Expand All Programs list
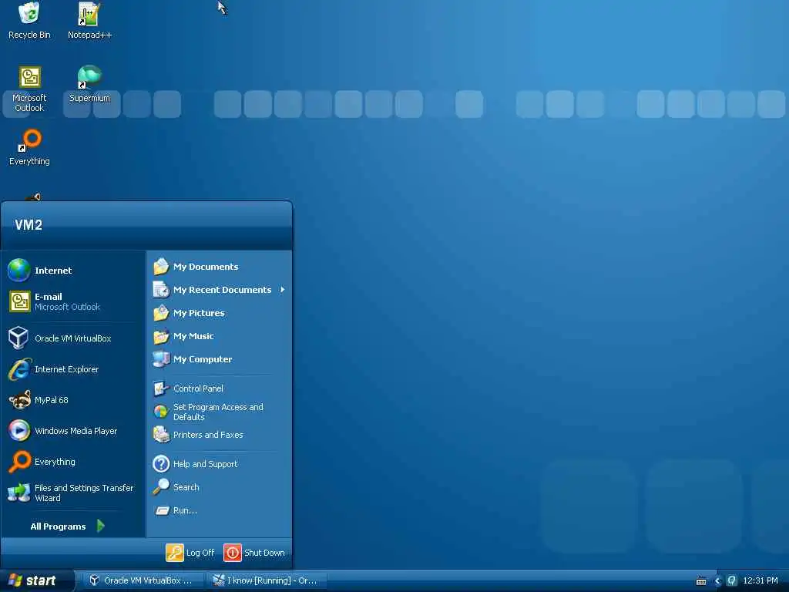Viewport: 789px width, 592px height. 68,526
